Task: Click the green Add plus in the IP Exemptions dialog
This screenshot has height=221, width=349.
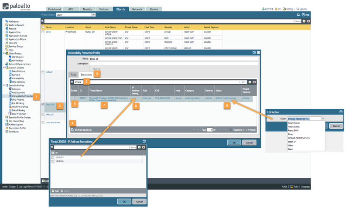Action: (53, 191)
